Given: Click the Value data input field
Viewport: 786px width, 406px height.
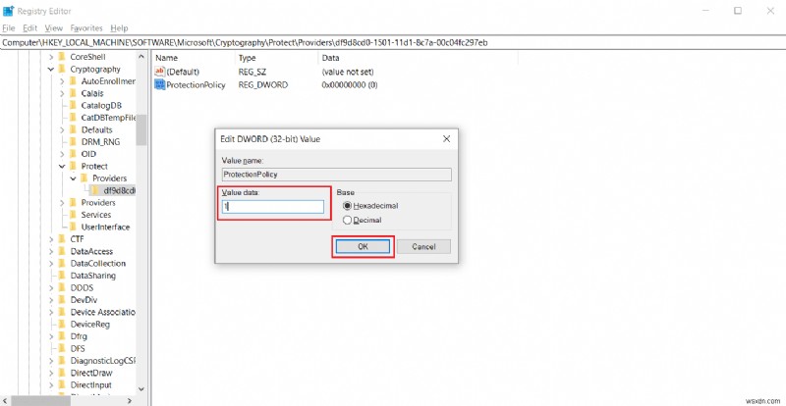Looking at the screenshot, I should point(273,207).
